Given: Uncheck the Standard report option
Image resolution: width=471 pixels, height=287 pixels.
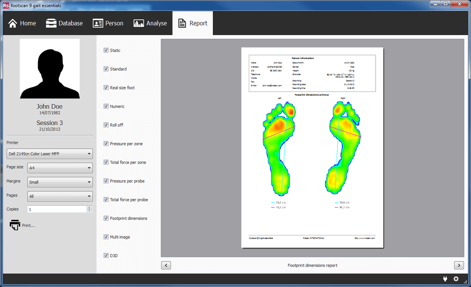Looking at the screenshot, I should (106, 69).
